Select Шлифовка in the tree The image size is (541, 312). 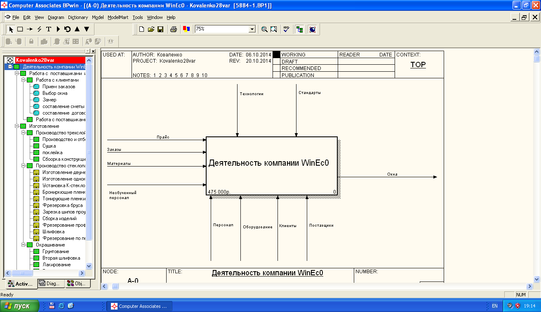point(53,232)
